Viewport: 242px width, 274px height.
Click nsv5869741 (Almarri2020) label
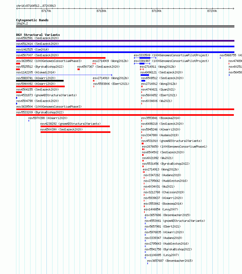tap(36, 78)
